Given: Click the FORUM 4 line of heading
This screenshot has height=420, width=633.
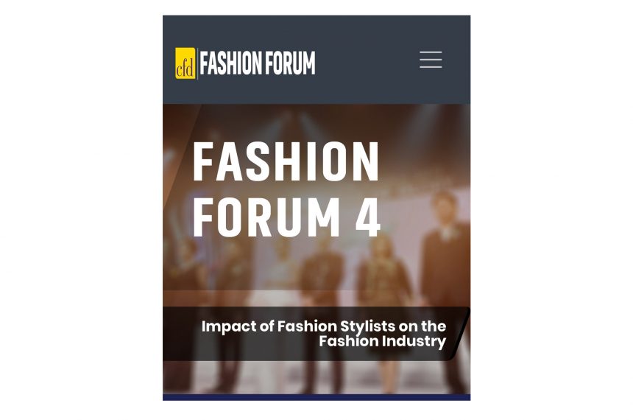Looking at the screenshot, I should click(x=286, y=217).
